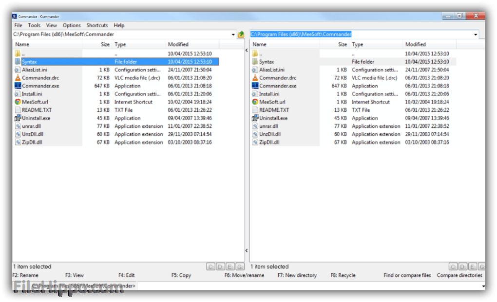Open the View menu
497x302 pixels.
51,25
